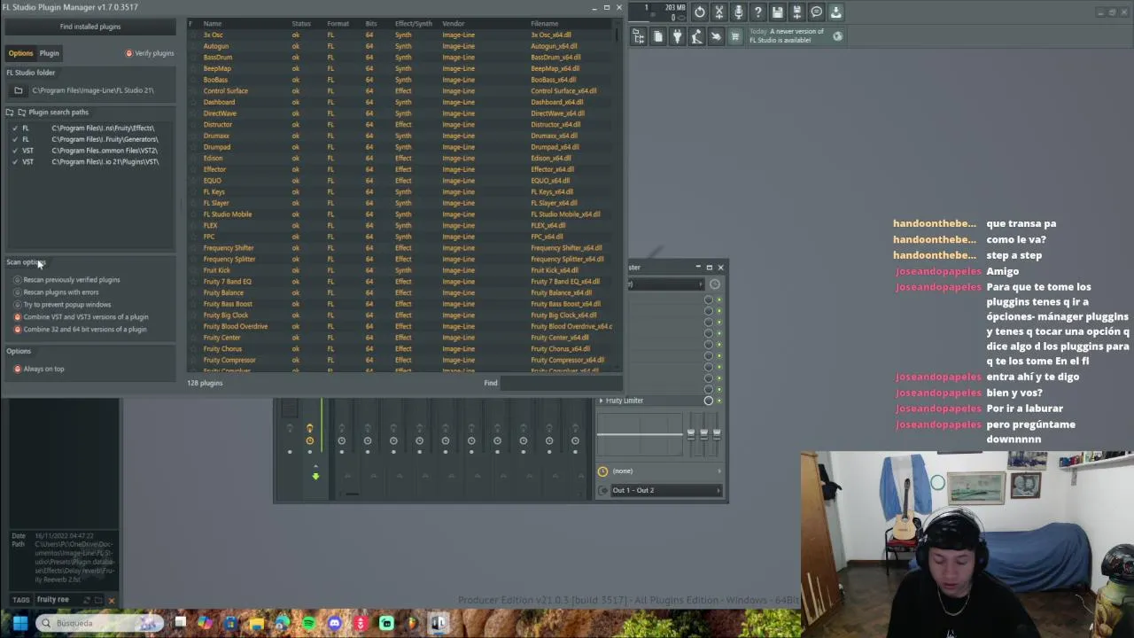The height and width of the screenshot is (638, 1134).
Task: Toggle Combine 32 and 64 bit versions option
Action: (80, 330)
